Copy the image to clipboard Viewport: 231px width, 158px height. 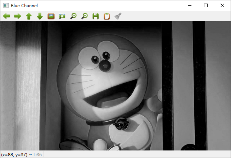click(107, 16)
